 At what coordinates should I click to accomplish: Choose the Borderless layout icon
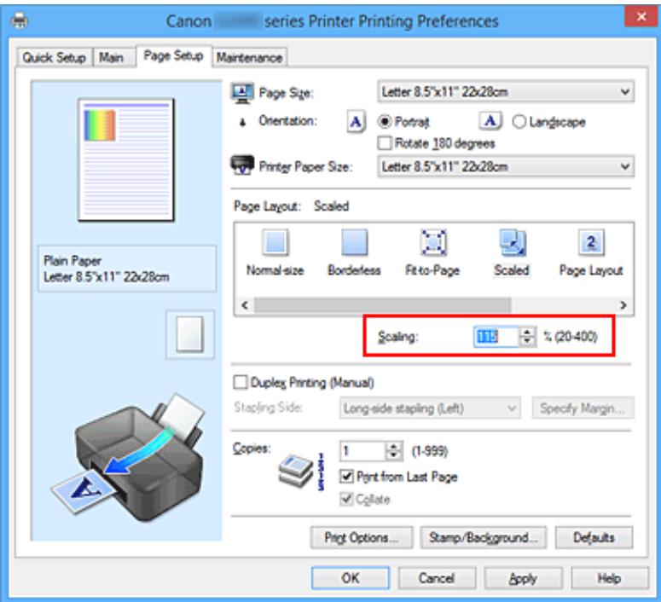click(354, 242)
